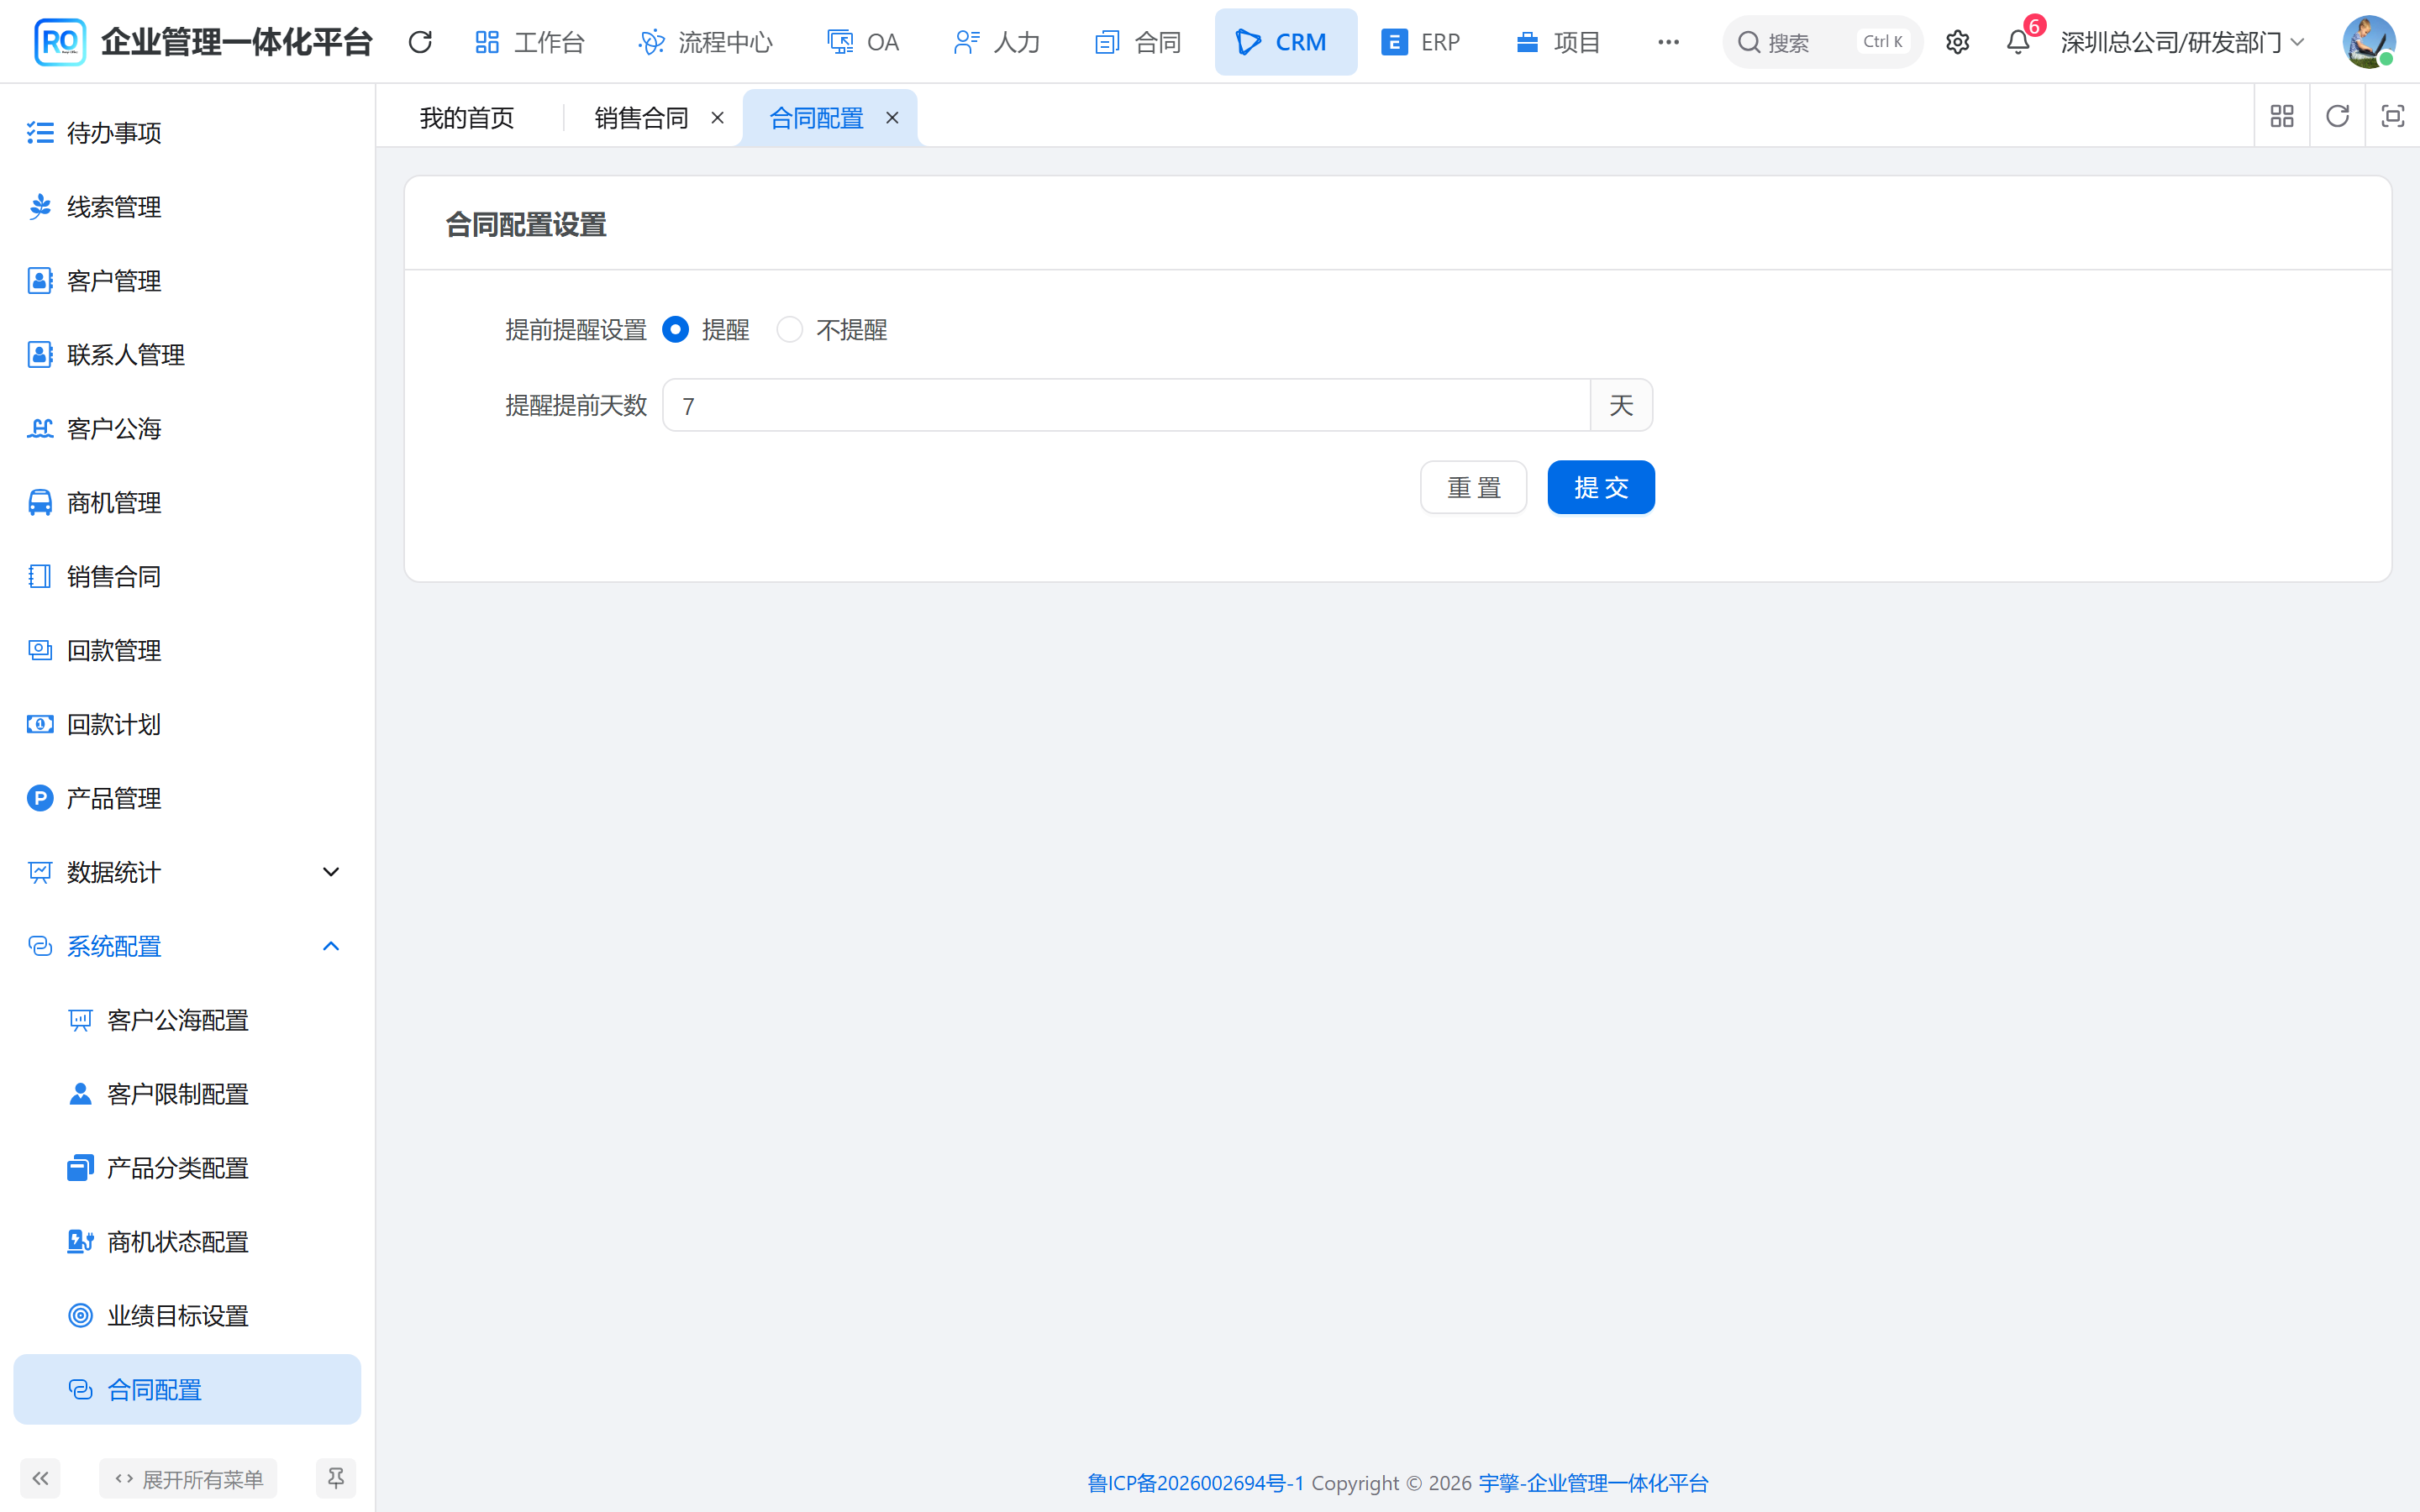Open the settings gear icon
The image size is (2420, 1512).
tap(1957, 42)
